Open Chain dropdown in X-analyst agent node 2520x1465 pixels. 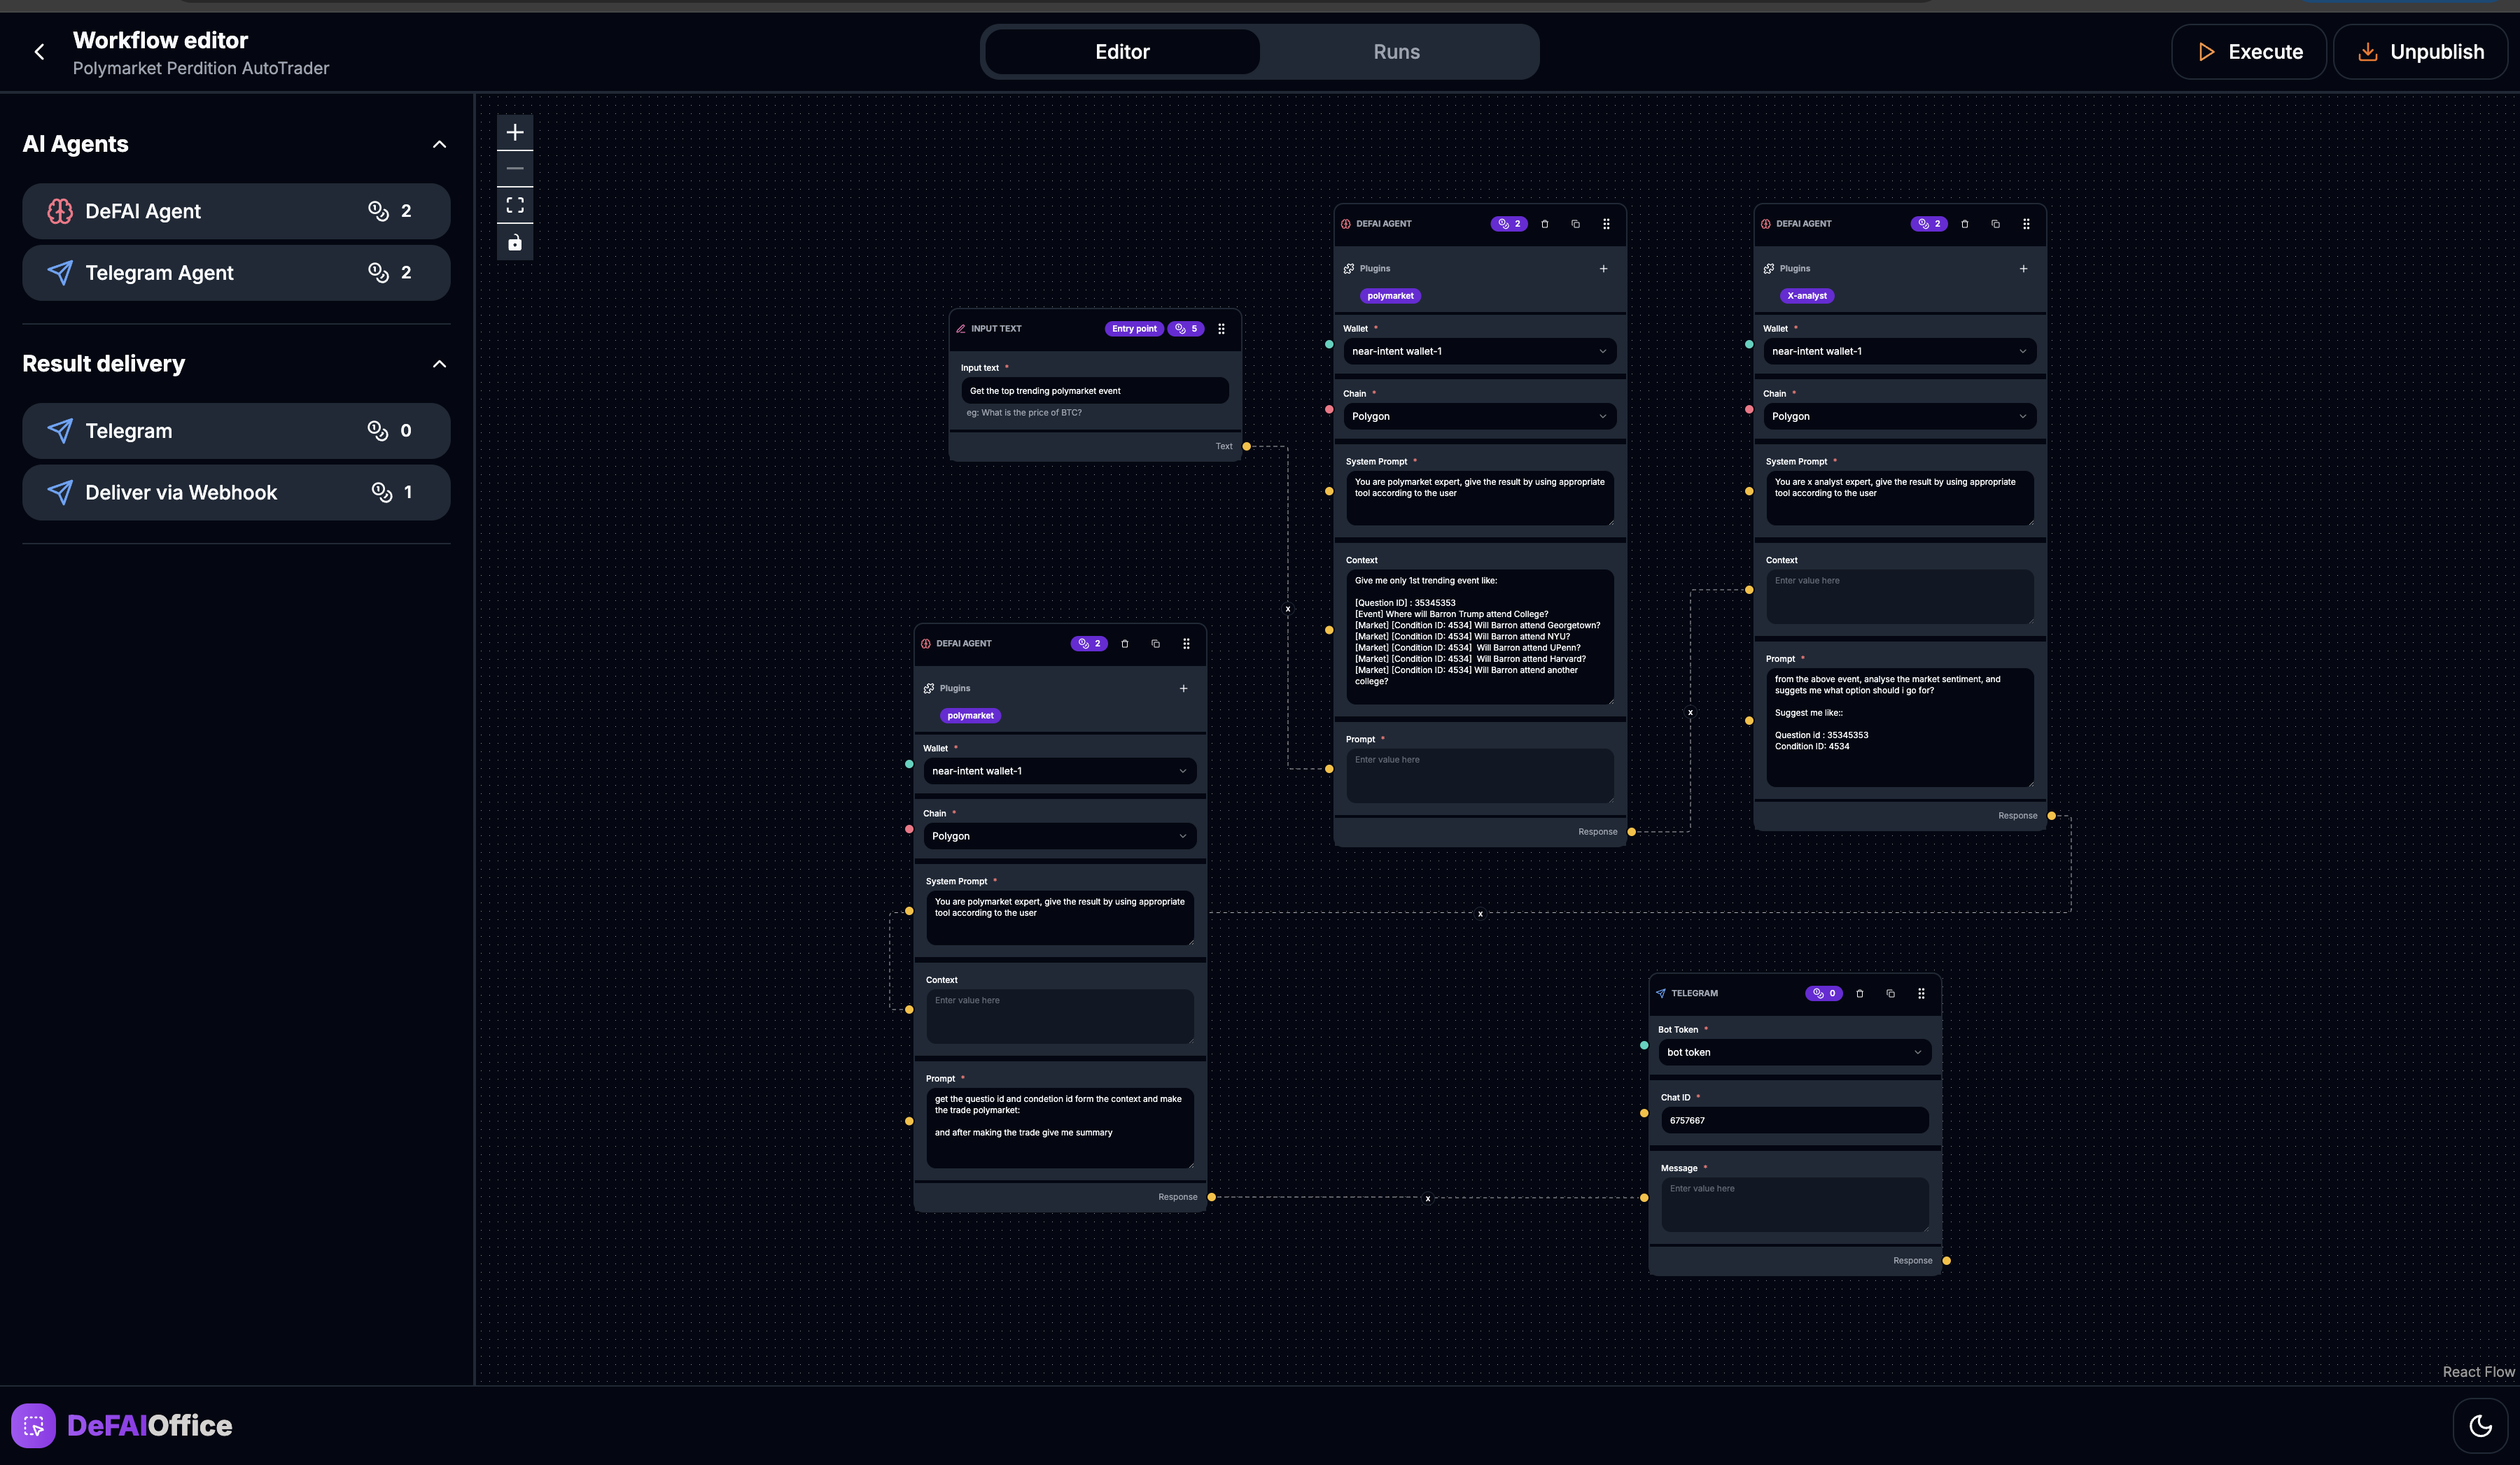point(1898,417)
